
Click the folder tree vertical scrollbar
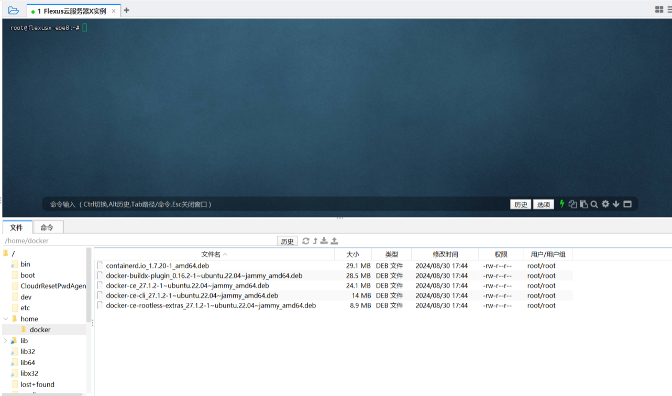89,285
